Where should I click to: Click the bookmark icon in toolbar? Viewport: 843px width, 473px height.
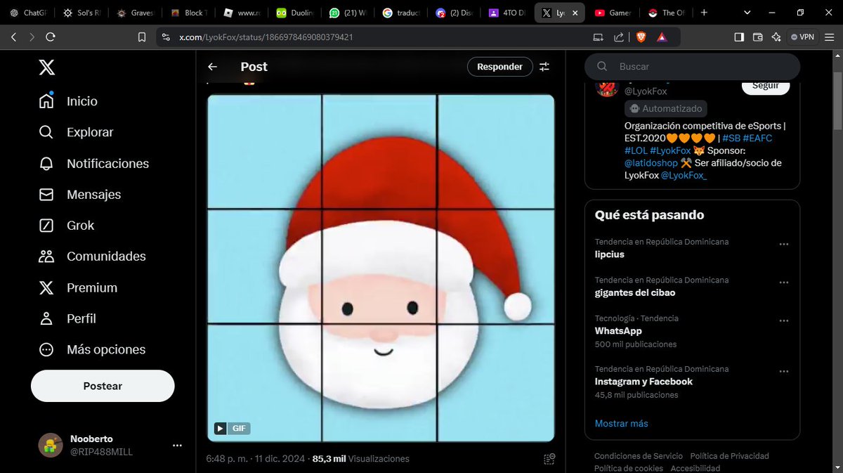click(x=142, y=37)
